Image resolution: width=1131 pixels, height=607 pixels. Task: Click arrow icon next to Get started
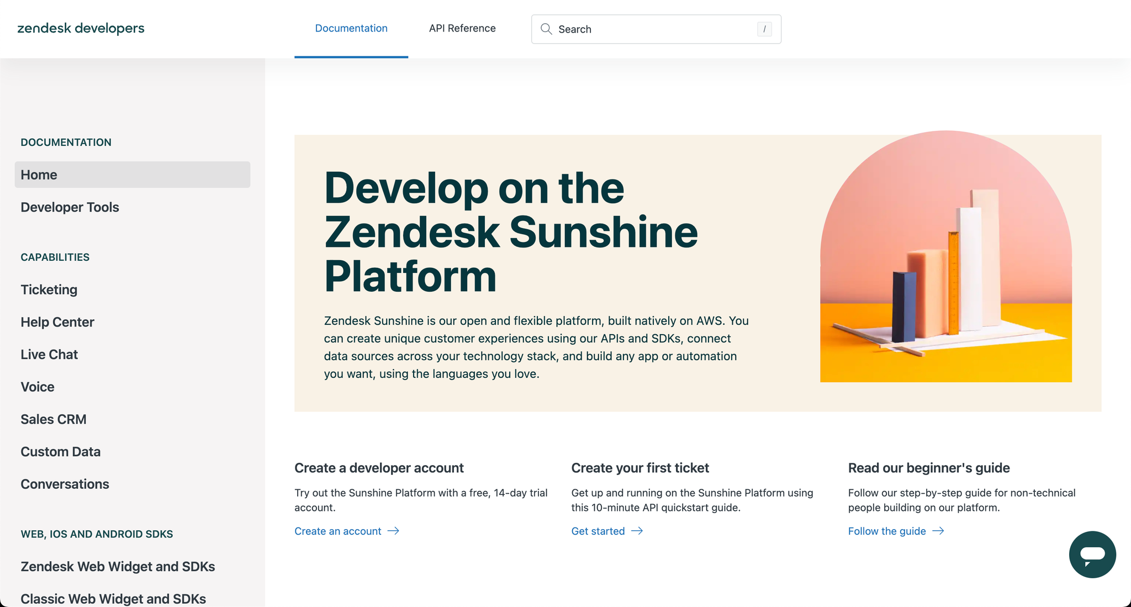(x=637, y=531)
